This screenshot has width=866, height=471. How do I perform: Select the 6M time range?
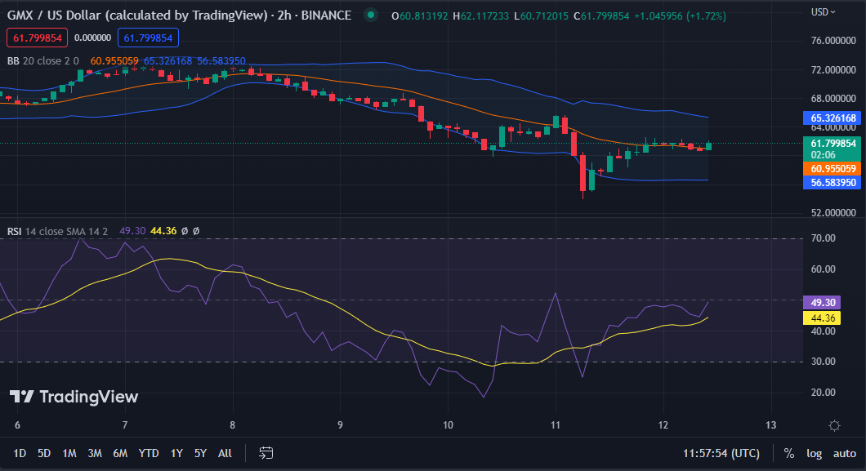coord(120,453)
